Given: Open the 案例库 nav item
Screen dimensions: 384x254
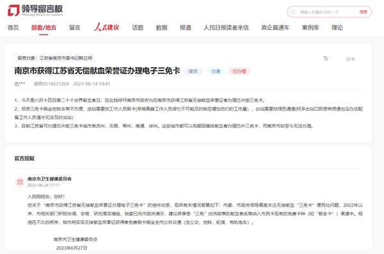Looking at the screenshot, I should click(310, 28).
